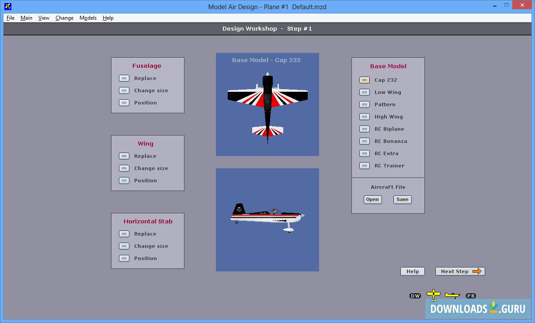Click the Fuselage heading

pyautogui.click(x=147, y=66)
